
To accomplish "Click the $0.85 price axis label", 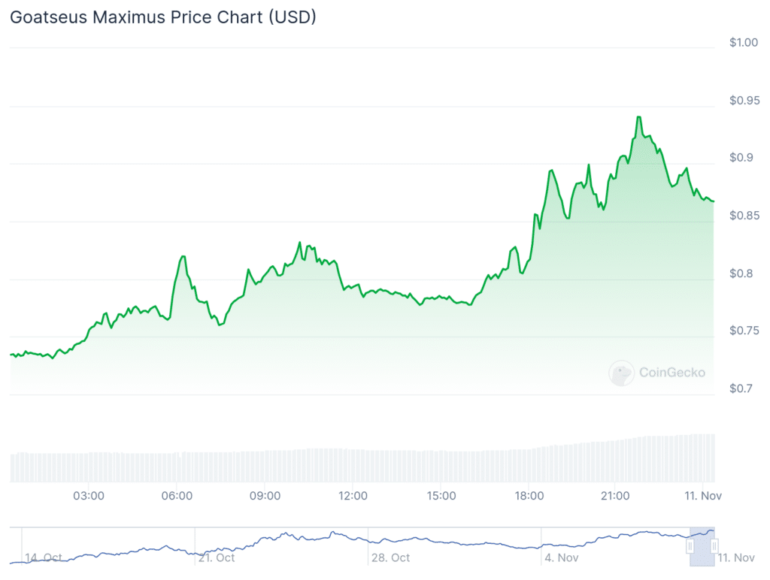I will tap(744, 216).
